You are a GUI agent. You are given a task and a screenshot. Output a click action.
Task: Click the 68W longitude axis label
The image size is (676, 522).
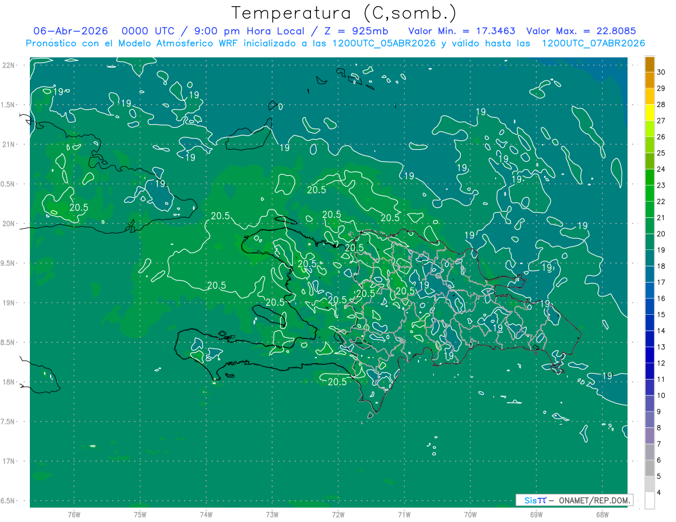coord(602,514)
